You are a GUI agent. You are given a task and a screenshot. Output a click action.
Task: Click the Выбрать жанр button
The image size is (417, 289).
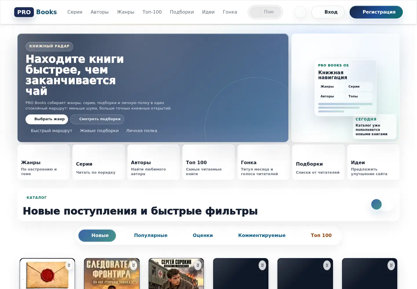click(47, 119)
